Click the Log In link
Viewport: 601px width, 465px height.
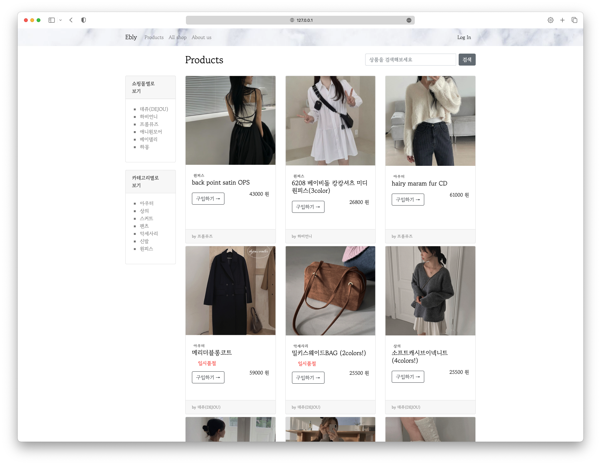click(464, 37)
